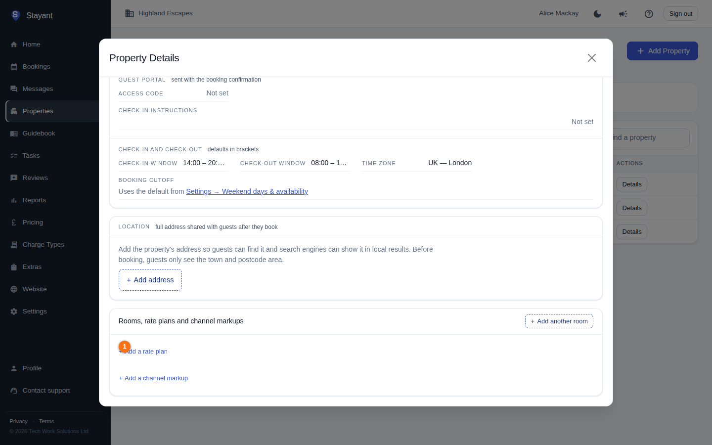Click Add a channel markup link
This screenshot has width=712, height=445.
153,378
